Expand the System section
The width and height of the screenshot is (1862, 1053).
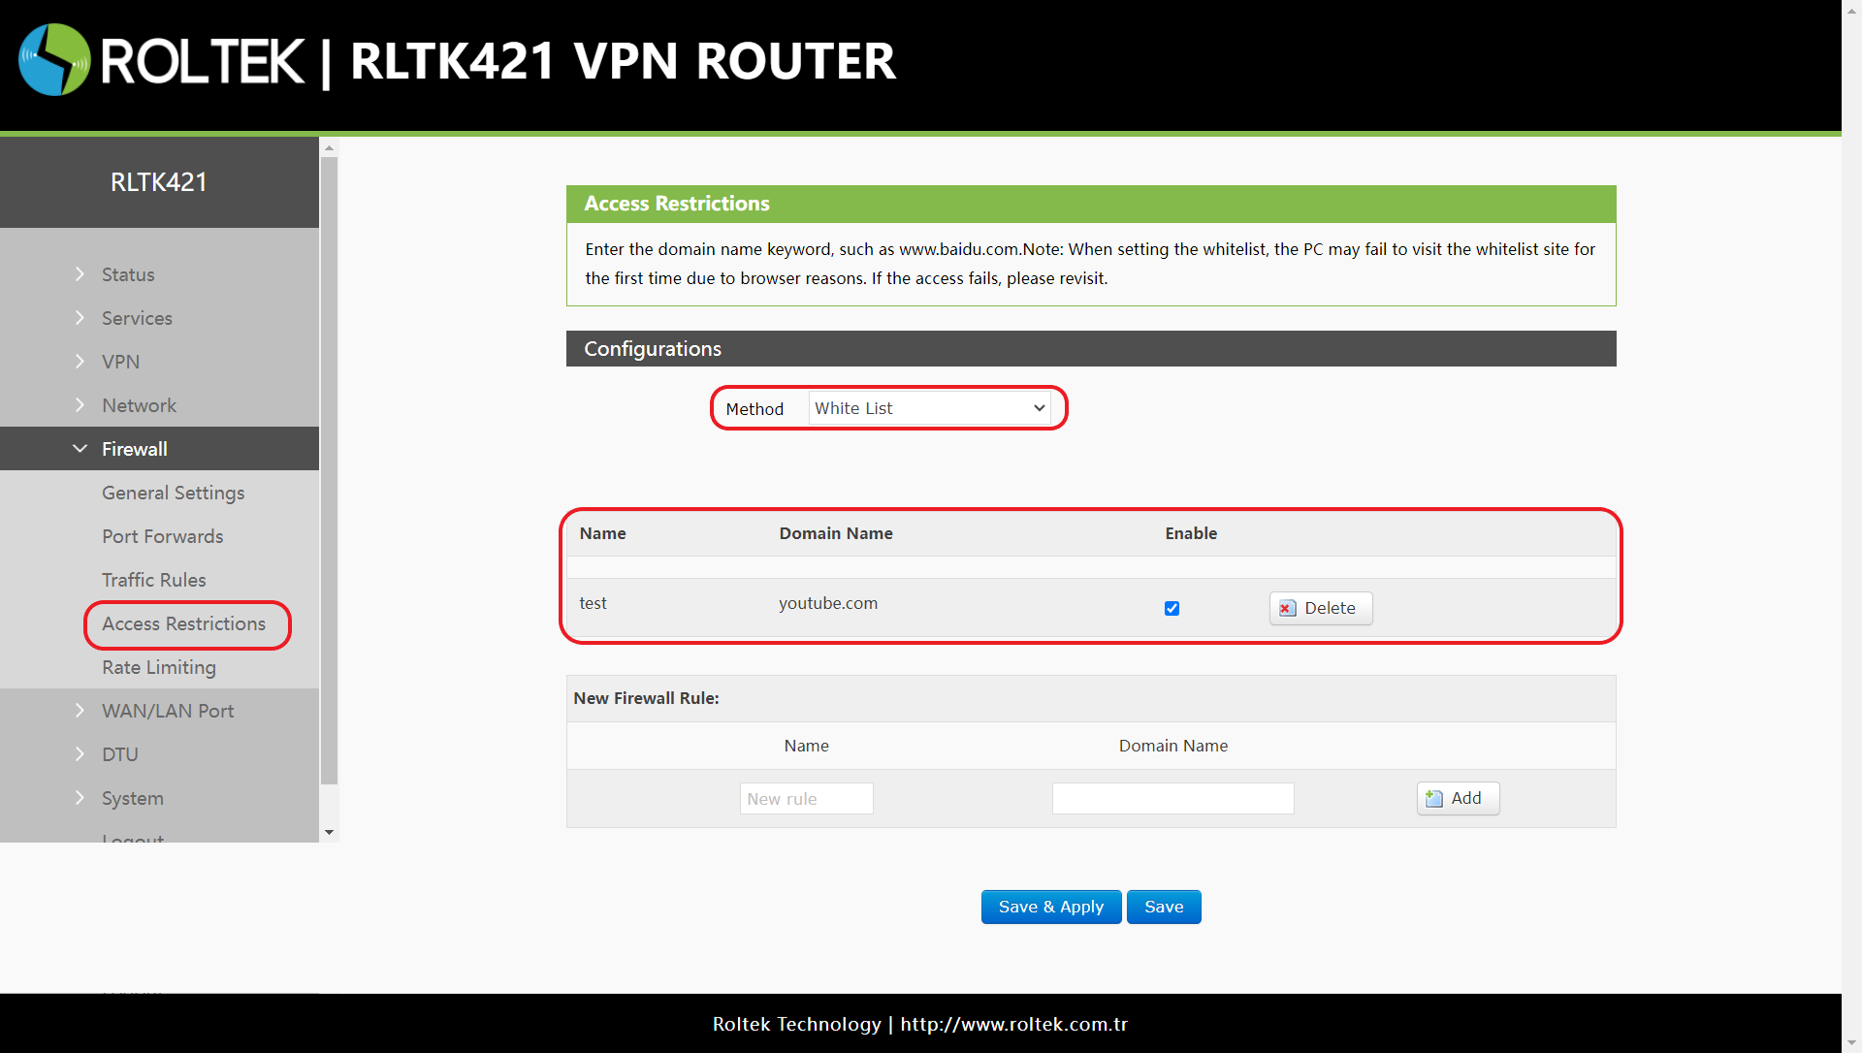tap(132, 798)
